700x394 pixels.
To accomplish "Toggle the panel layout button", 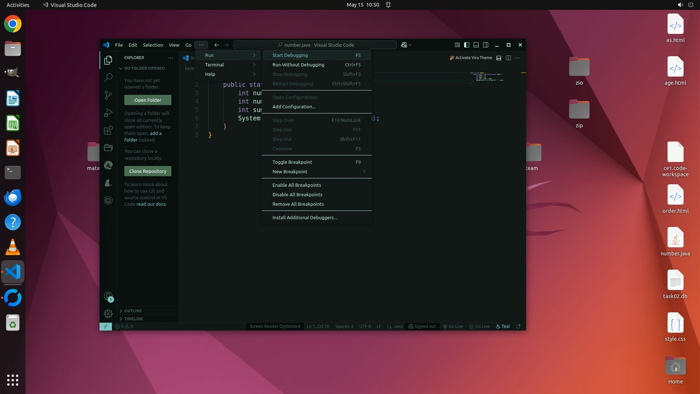I will click(x=476, y=45).
